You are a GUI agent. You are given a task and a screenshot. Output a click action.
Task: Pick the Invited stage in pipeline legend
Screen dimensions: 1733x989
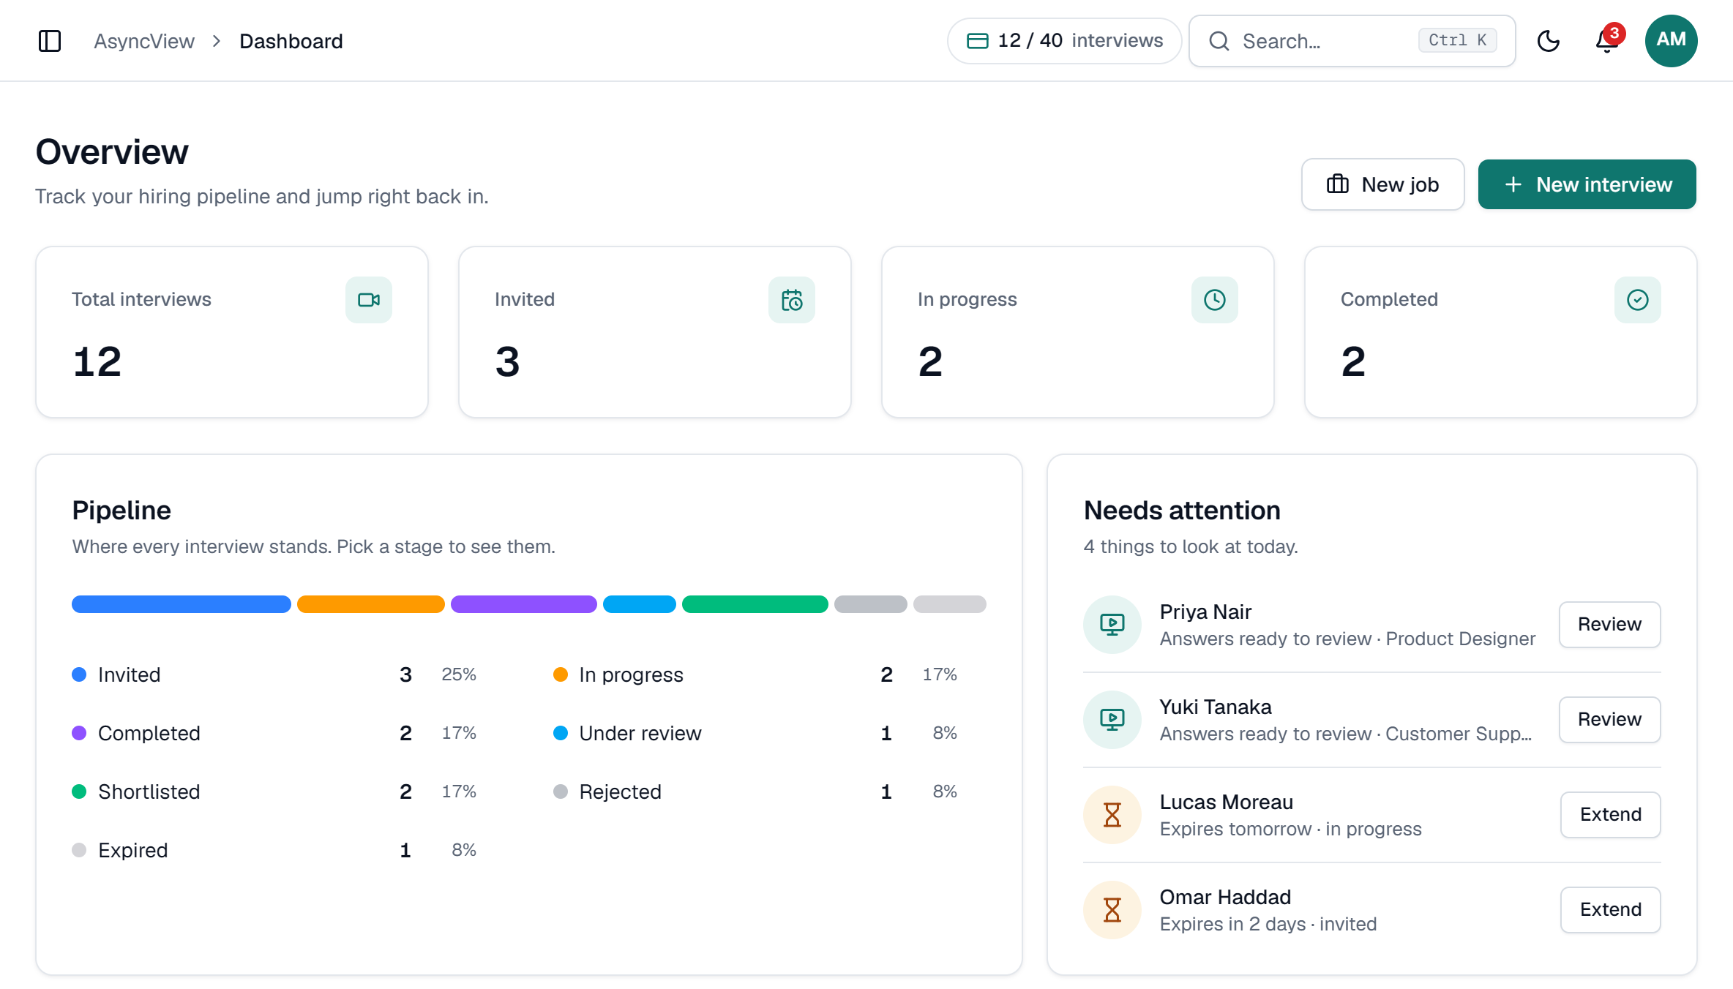[274, 674]
